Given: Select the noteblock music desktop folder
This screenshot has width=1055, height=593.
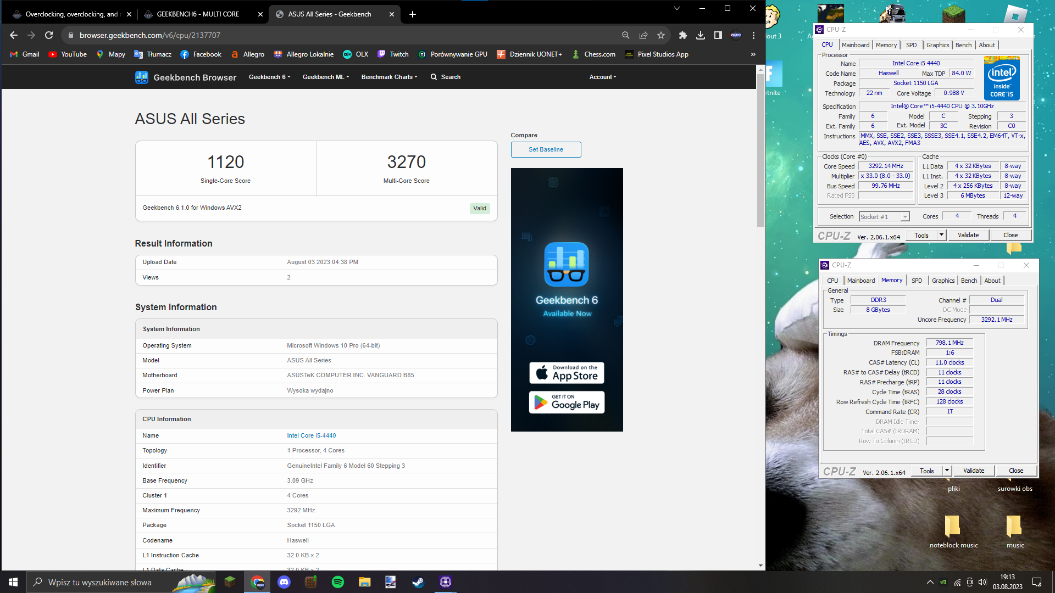Looking at the screenshot, I should pos(953,532).
